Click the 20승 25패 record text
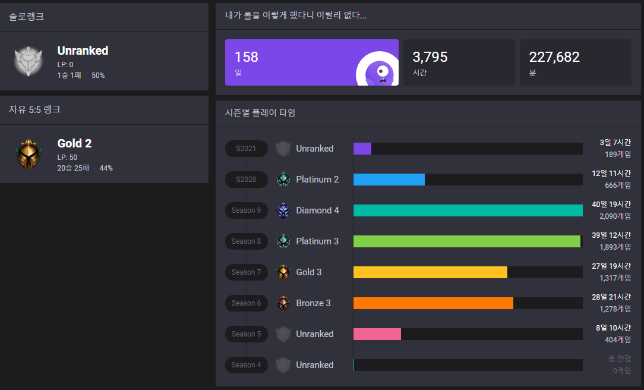644x390 pixels. point(73,168)
